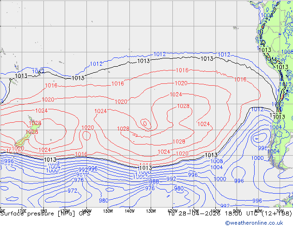Click the 140W longitude label
This screenshot has width=293, height=227.
coord(129,211)
